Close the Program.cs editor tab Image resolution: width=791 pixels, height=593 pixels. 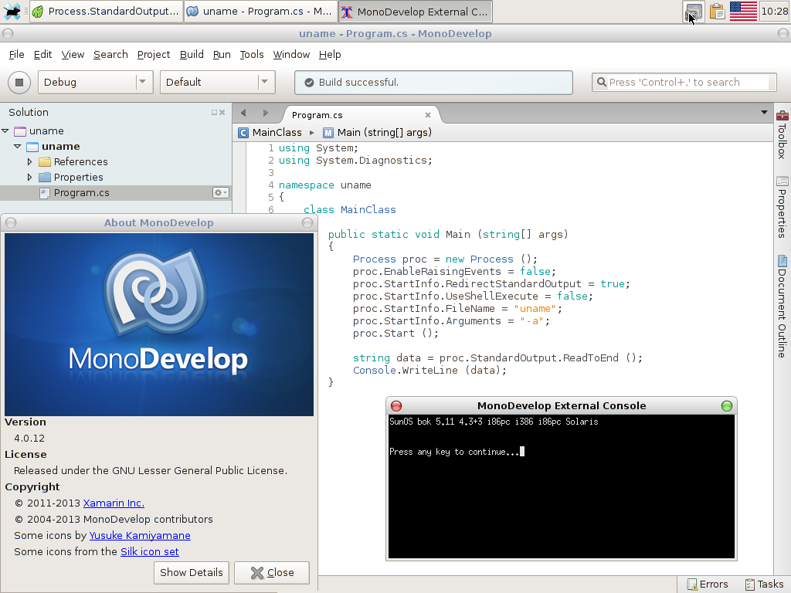click(428, 115)
